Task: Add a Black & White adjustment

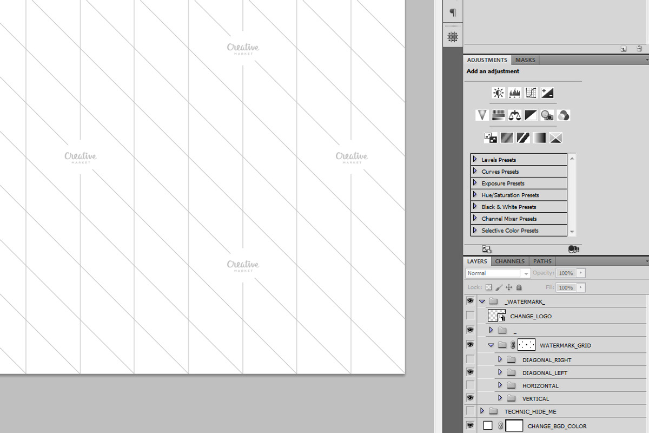Action: pos(531,115)
